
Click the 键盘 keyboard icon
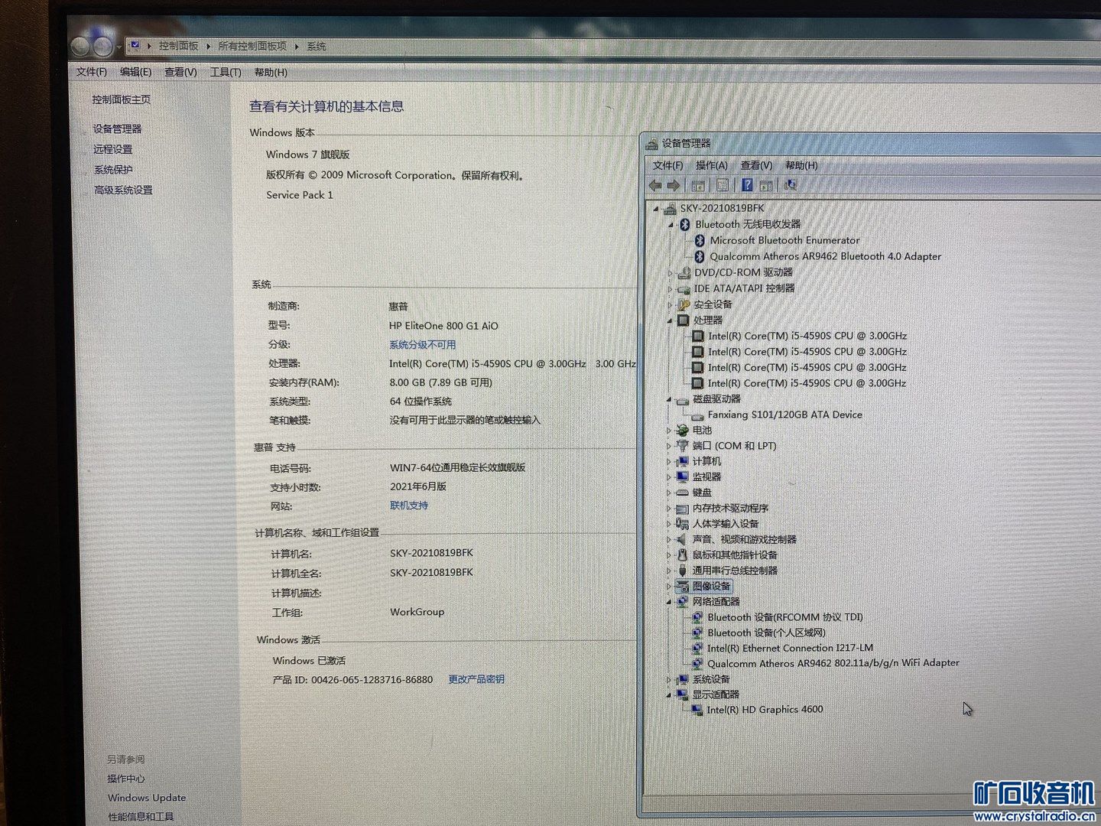click(x=682, y=493)
